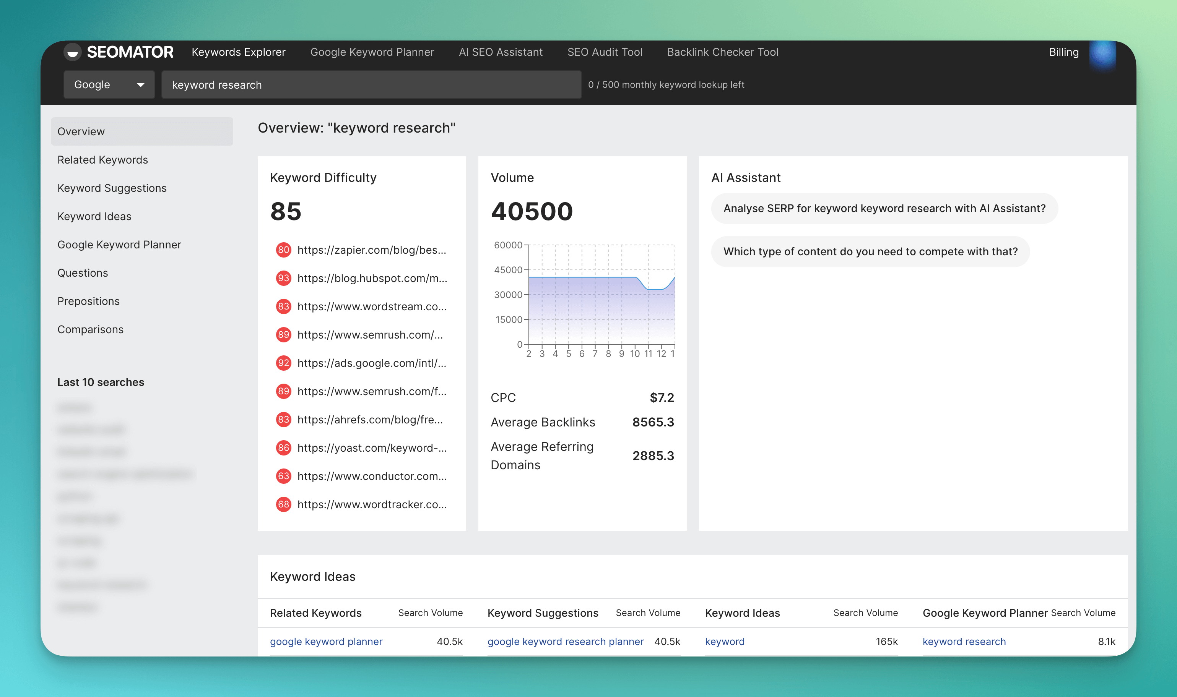Open the Backlink Checker Tool tab
The image size is (1177, 697).
coord(722,52)
